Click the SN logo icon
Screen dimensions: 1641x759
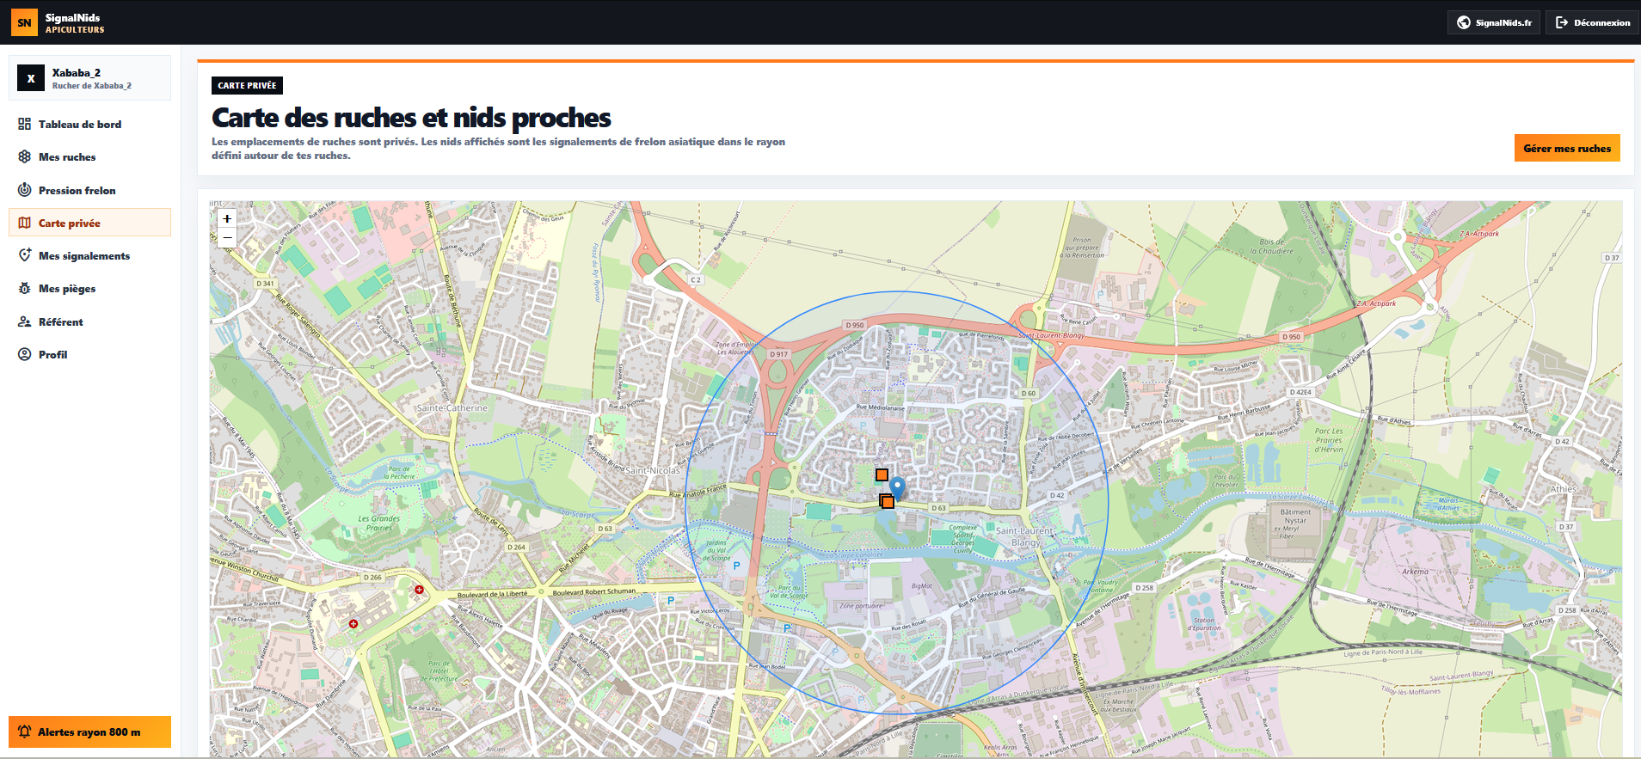(x=24, y=22)
